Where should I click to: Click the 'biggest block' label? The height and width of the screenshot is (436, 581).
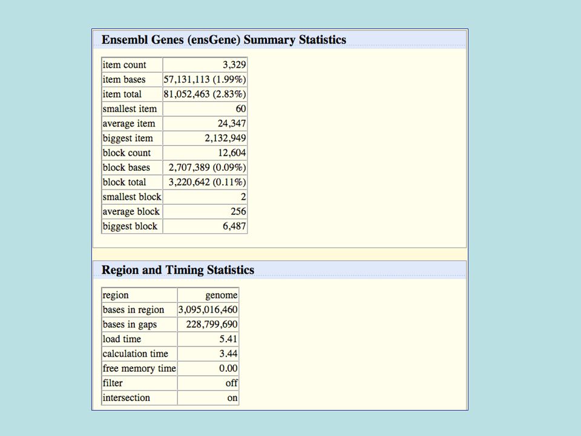pyautogui.click(x=130, y=226)
